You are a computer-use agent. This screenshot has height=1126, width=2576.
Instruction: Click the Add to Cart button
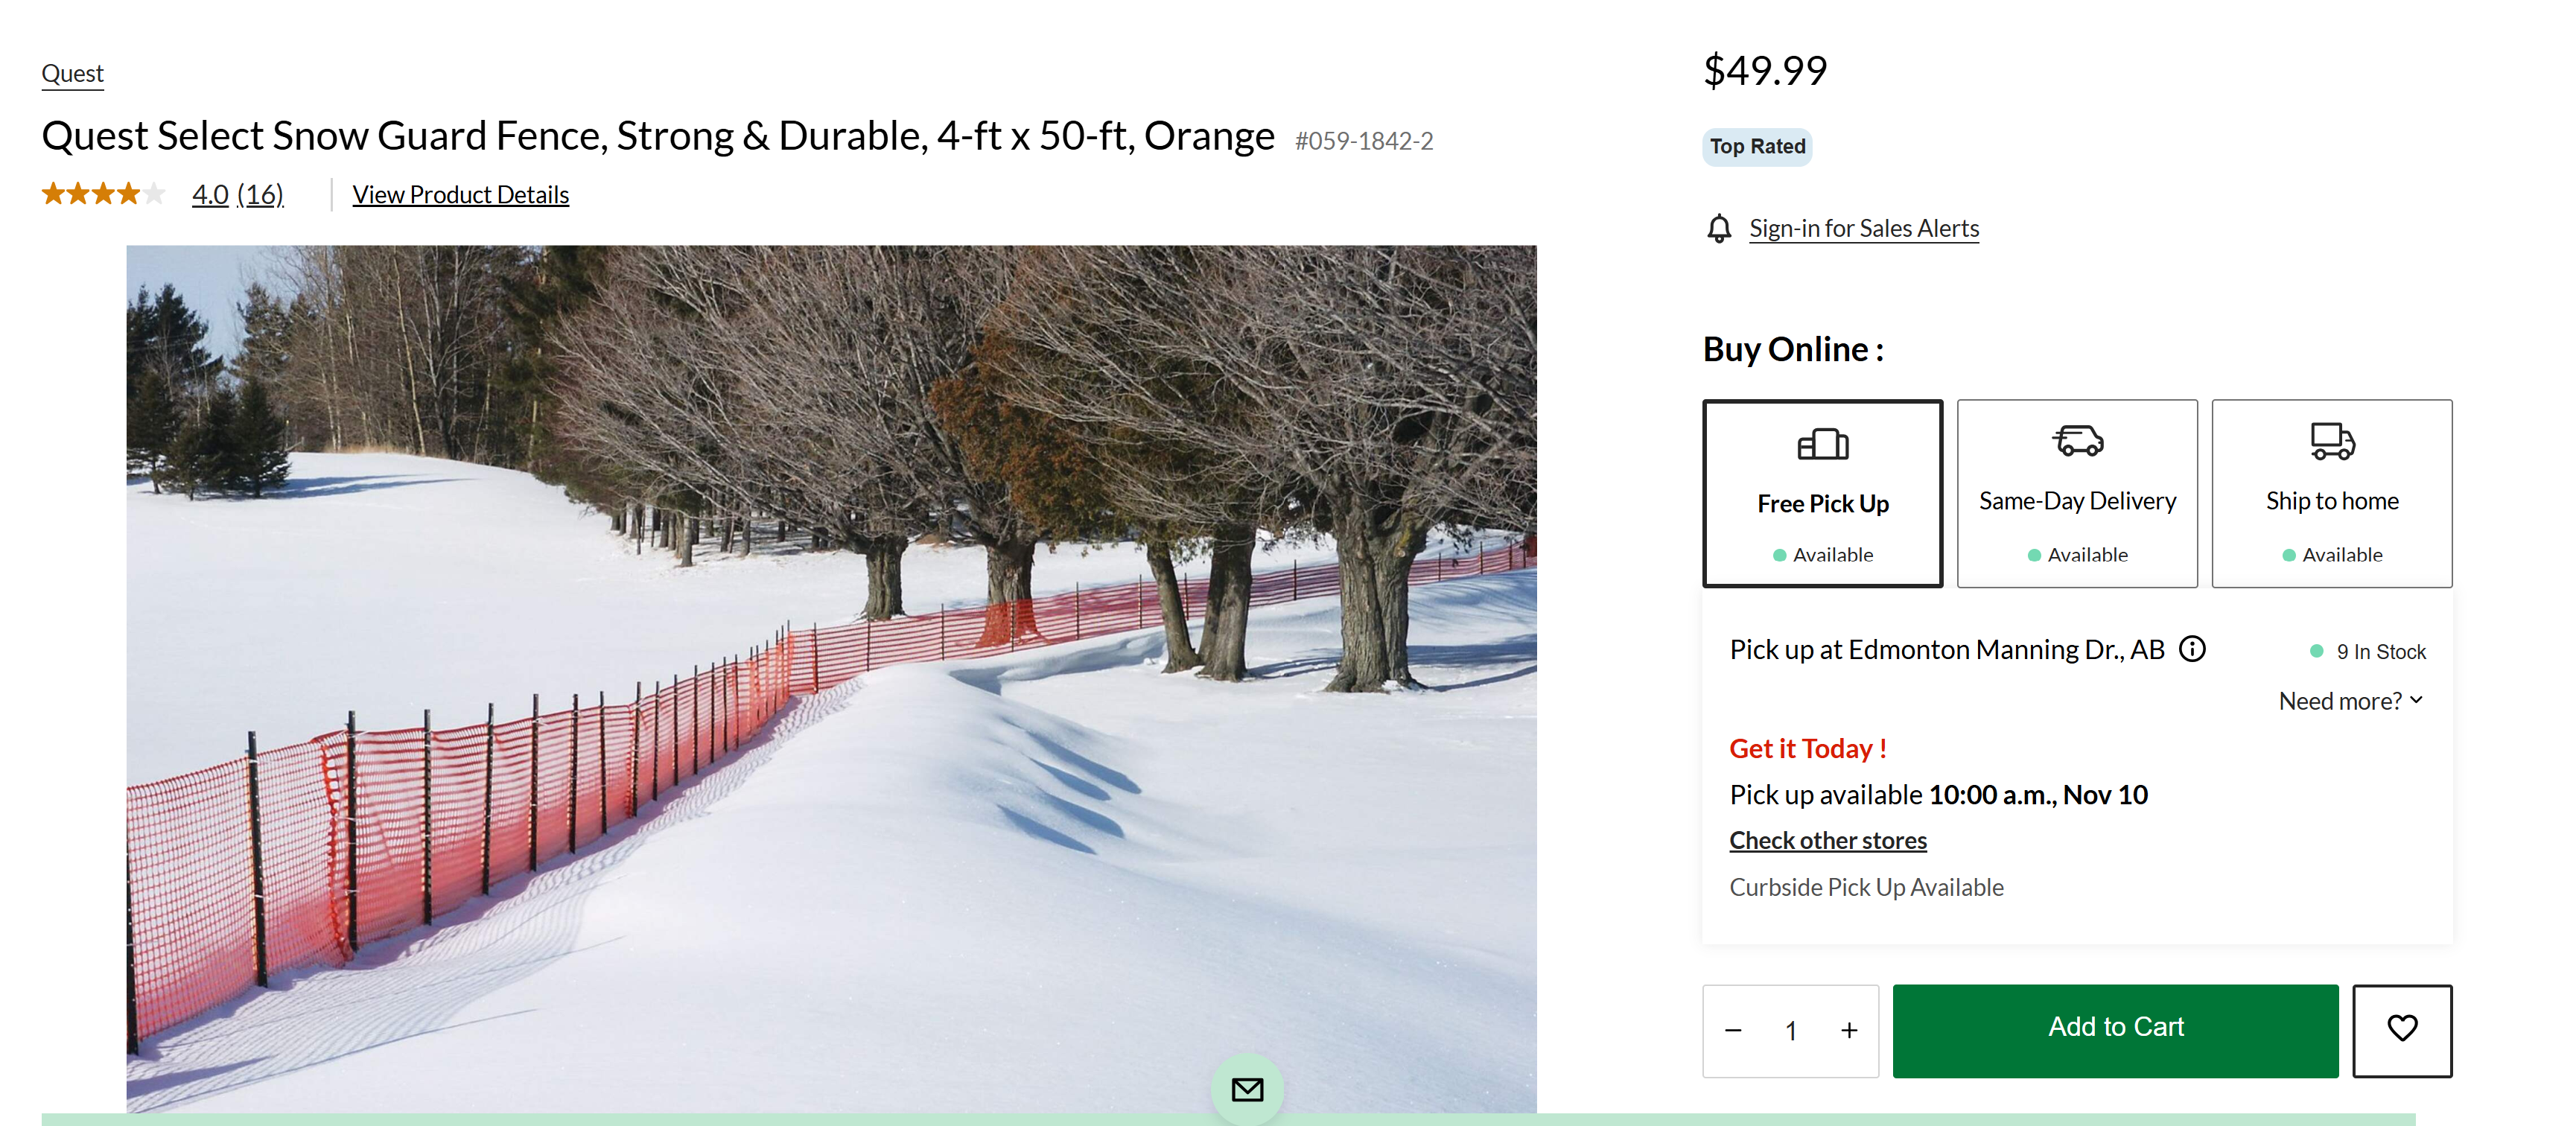[2115, 1030]
